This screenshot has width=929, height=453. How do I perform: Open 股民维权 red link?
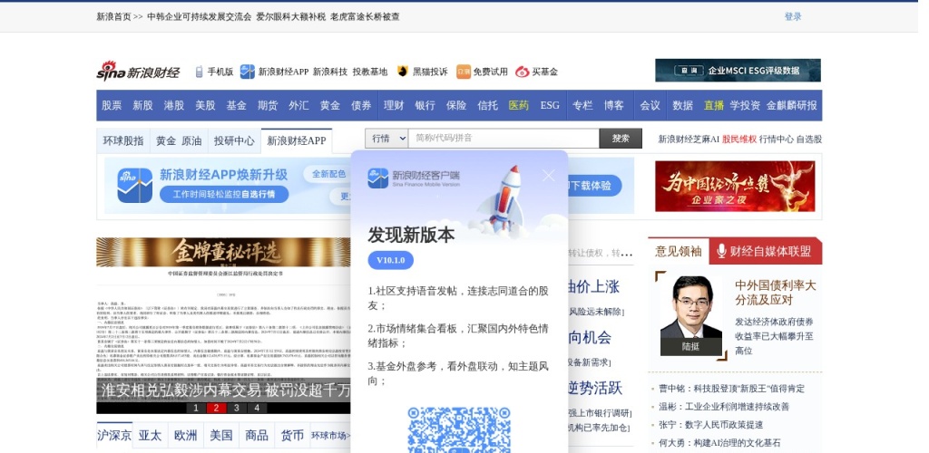tap(738, 139)
